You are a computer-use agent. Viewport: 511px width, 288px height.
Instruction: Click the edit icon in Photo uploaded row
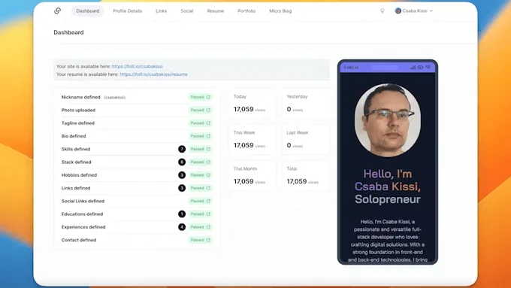point(209,111)
